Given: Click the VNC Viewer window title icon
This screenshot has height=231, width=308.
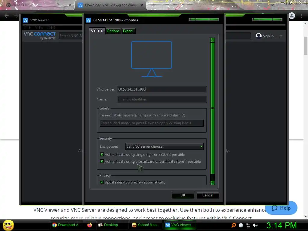Looking at the screenshot, I should 25,20.
